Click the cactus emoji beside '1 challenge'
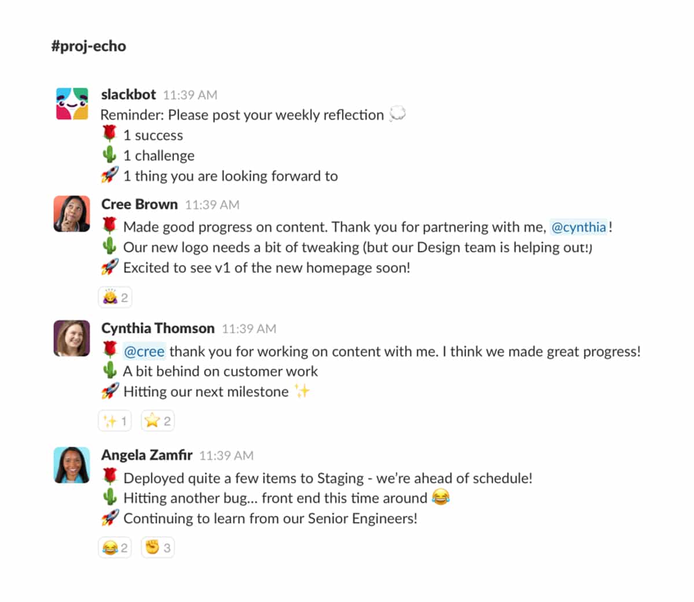 click(109, 155)
